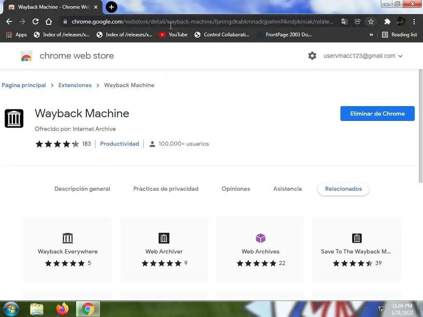Open the Opiniones tab
This screenshot has height=317, width=423.
point(236,189)
